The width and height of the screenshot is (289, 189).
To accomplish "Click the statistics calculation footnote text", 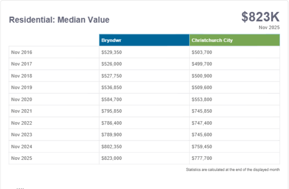I will pyautogui.click(x=233, y=170).
